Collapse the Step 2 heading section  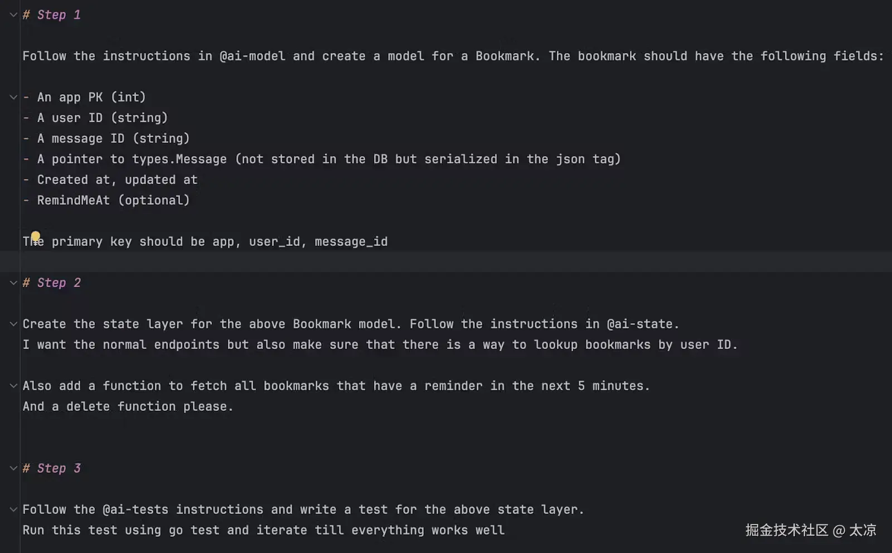pyautogui.click(x=13, y=283)
